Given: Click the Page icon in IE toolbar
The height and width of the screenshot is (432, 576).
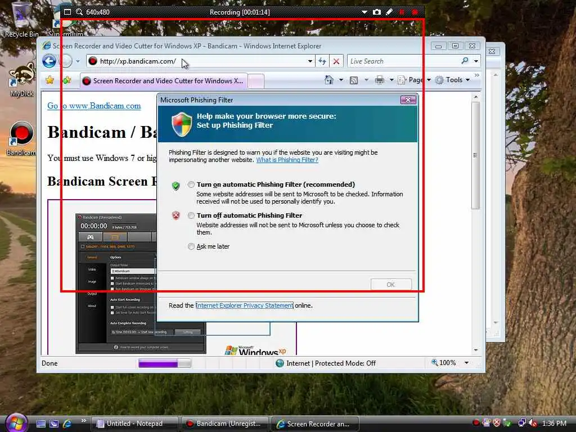Looking at the screenshot, I should (x=402, y=80).
